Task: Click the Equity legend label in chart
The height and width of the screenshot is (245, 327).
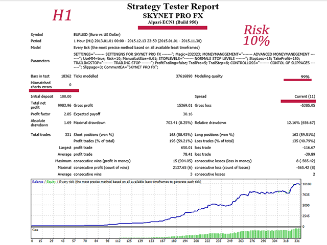Action: click(51, 182)
